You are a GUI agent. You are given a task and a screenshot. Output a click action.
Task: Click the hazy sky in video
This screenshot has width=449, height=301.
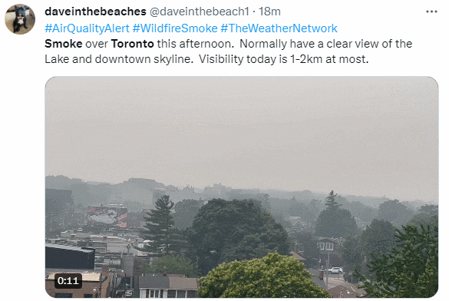(x=242, y=126)
